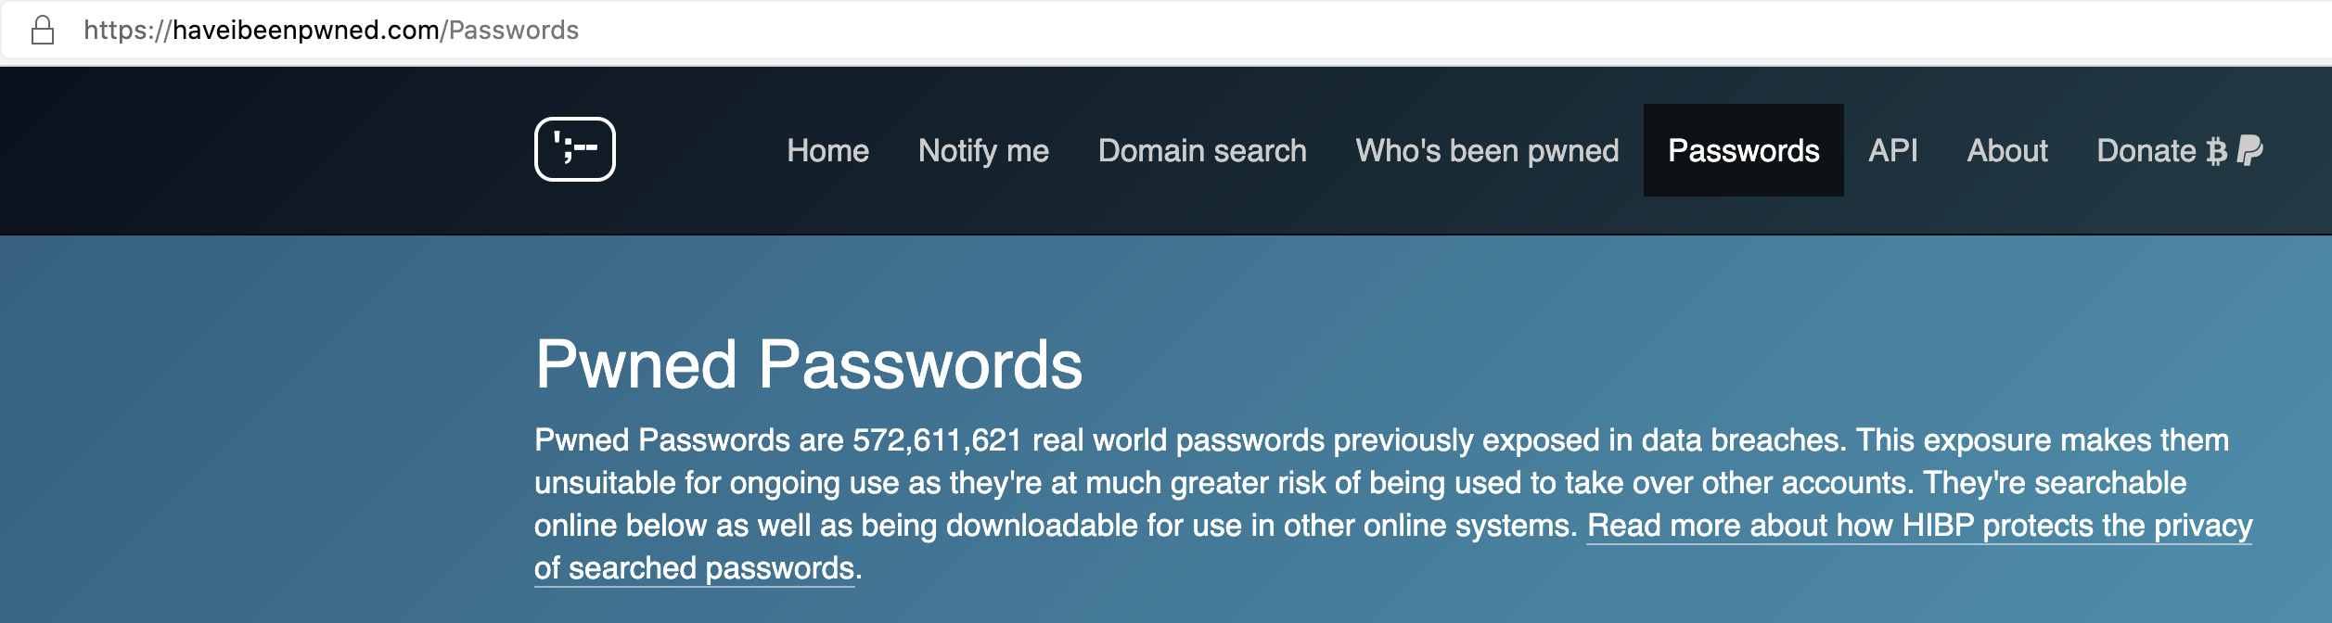Click the haveibeenpwned.com domain in address bar

pyautogui.click(x=306, y=31)
